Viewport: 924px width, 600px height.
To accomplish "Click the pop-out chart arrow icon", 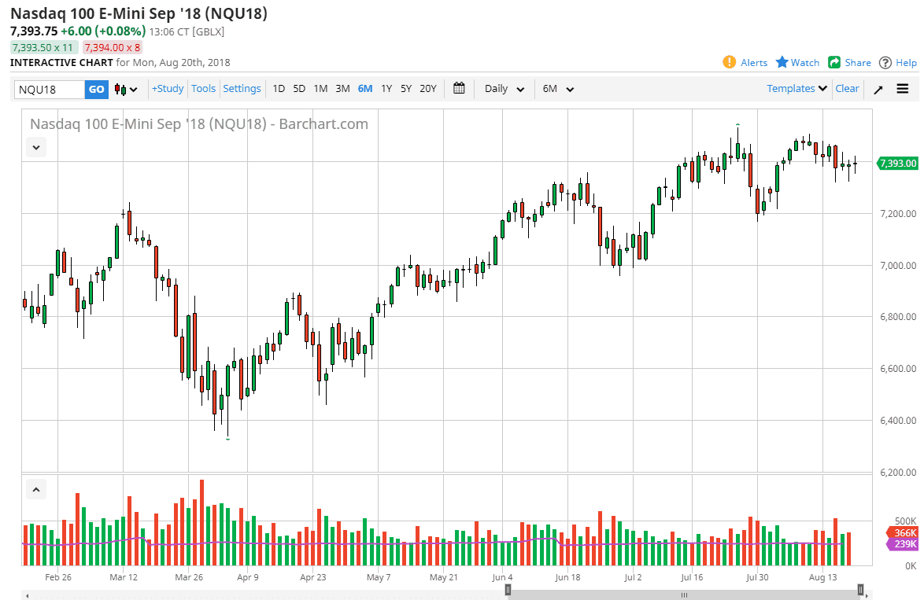I will coord(878,89).
